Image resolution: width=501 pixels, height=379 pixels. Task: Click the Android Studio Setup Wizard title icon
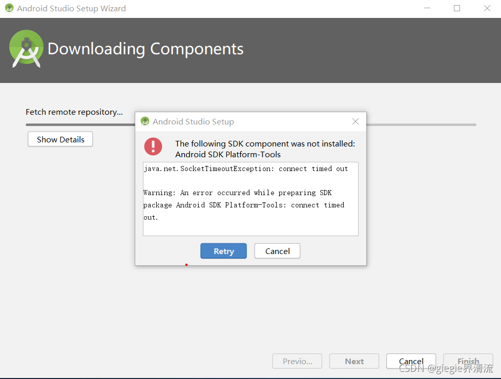[x=9, y=8]
